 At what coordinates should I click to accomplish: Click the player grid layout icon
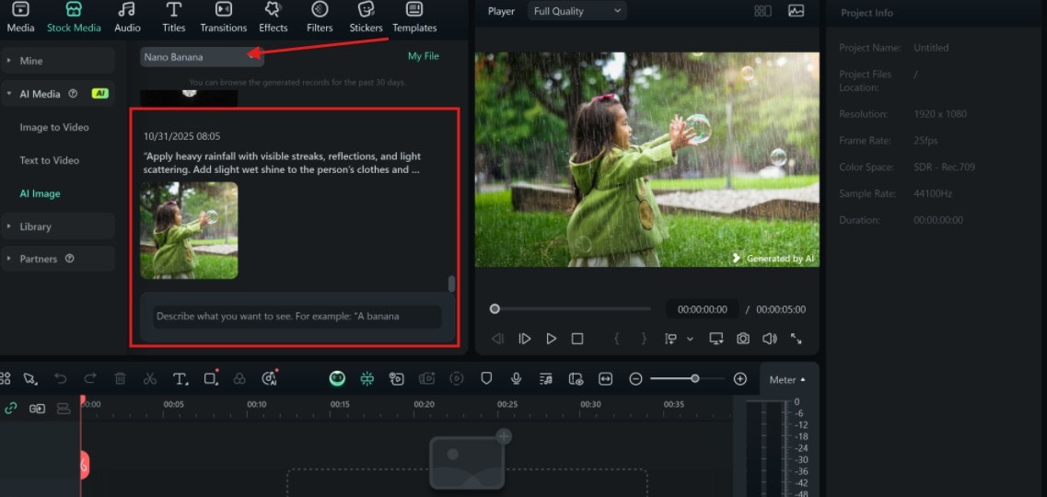pos(762,11)
